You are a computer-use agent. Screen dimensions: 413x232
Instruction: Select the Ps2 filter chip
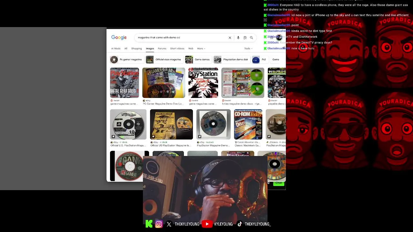tap(259, 60)
